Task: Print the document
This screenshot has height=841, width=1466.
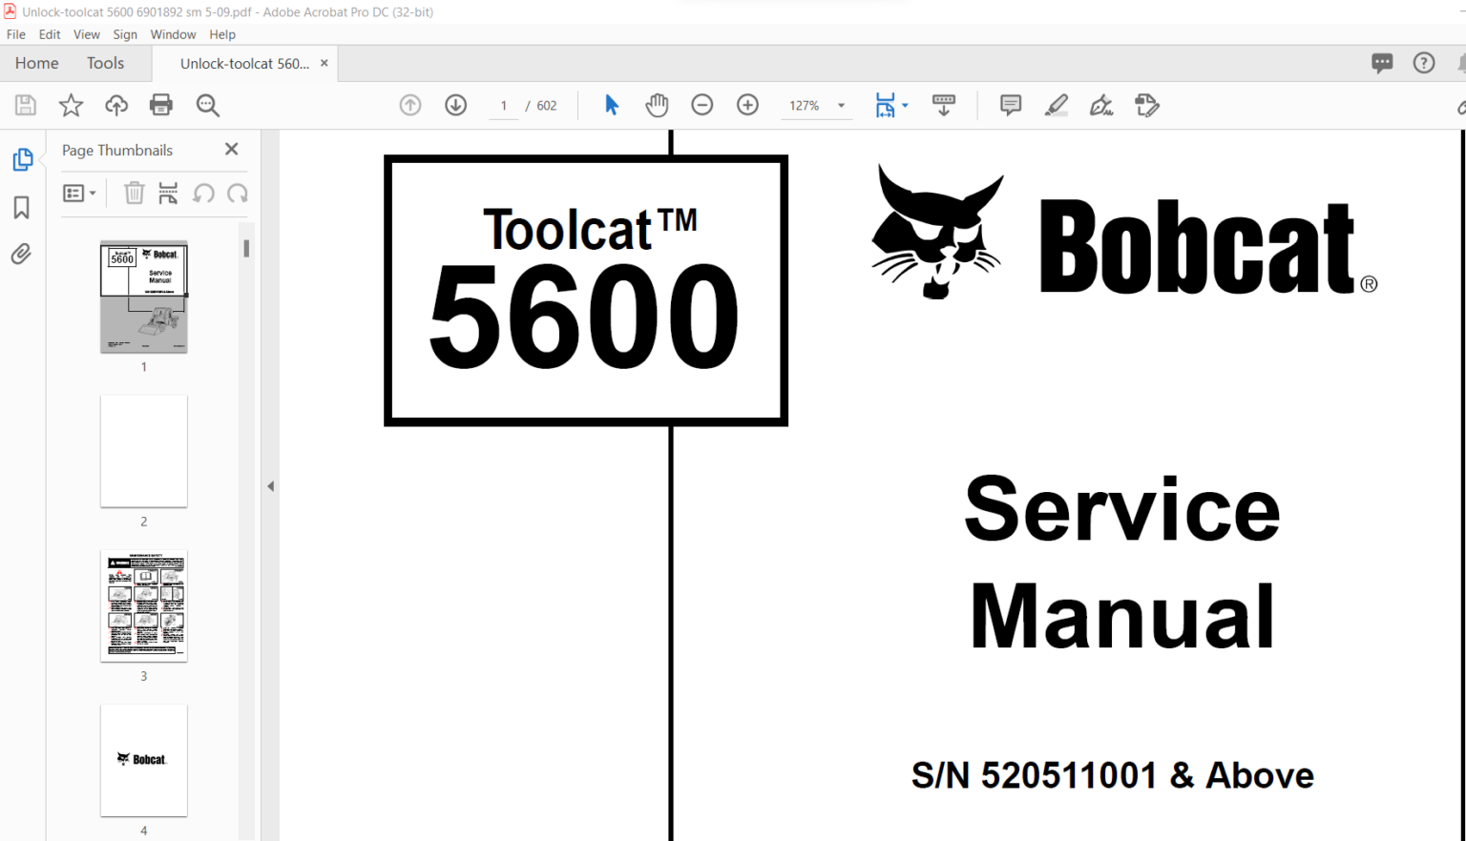Action: [x=161, y=106]
